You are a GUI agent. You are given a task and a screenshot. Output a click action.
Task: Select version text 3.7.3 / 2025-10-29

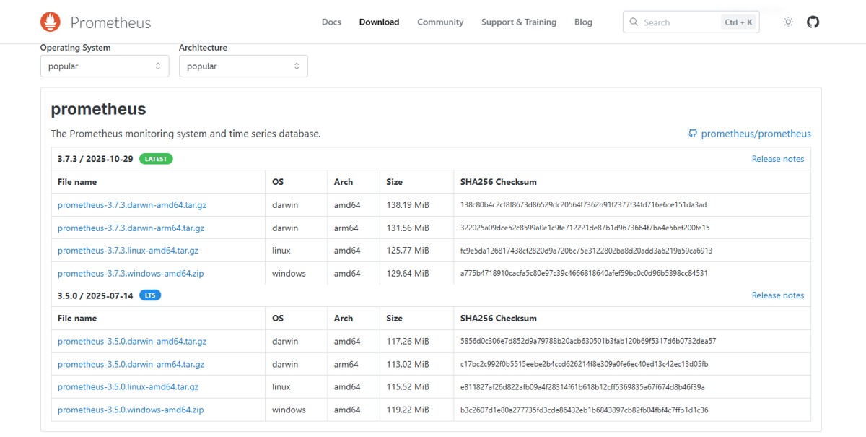point(95,159)
